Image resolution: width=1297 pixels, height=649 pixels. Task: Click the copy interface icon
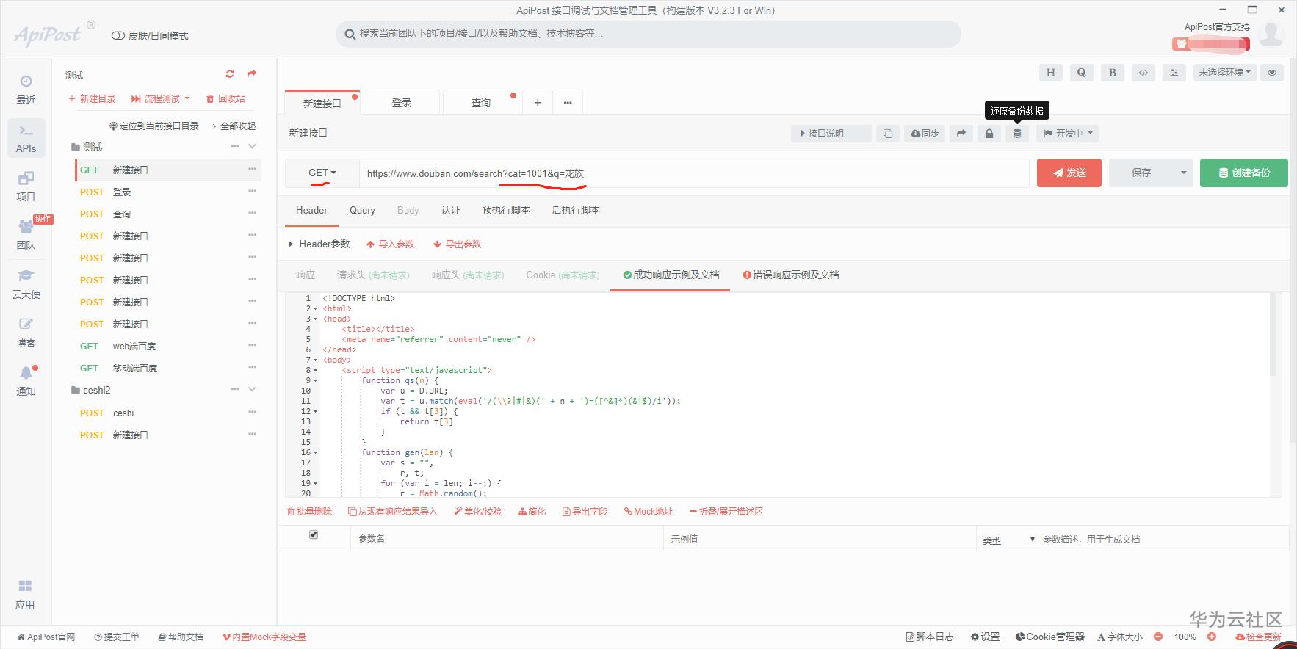888,134
